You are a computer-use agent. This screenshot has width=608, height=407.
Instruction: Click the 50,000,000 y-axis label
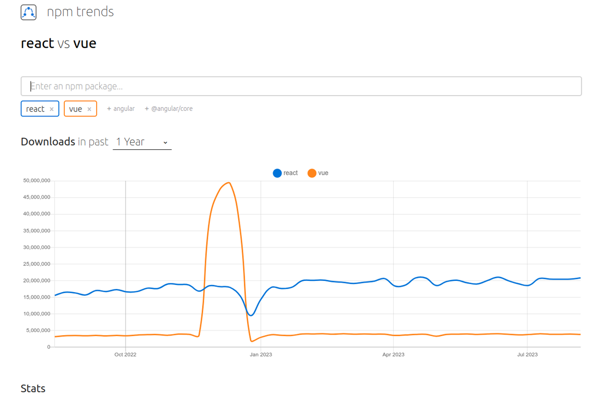[x=36, y=181]
